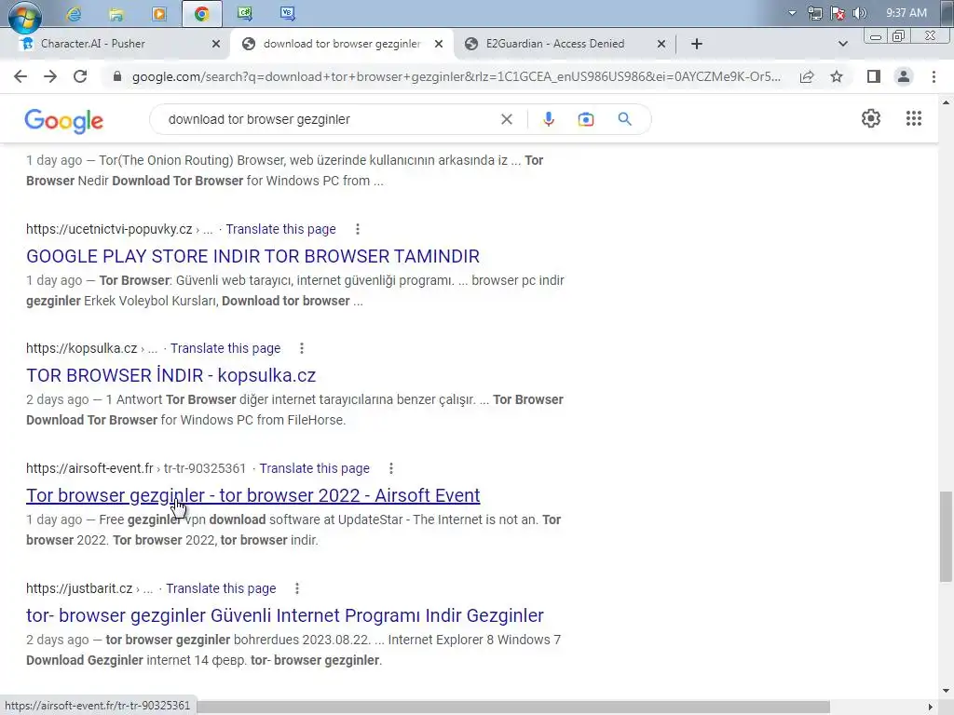The image size is (954, 715).
Task: Go forward to the next page
Action: click(x=50, y=76)
